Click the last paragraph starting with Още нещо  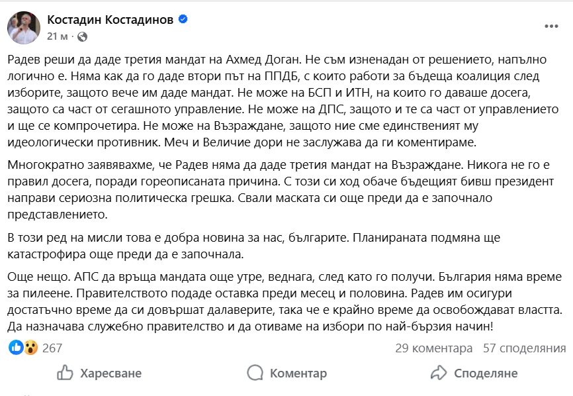285,301
